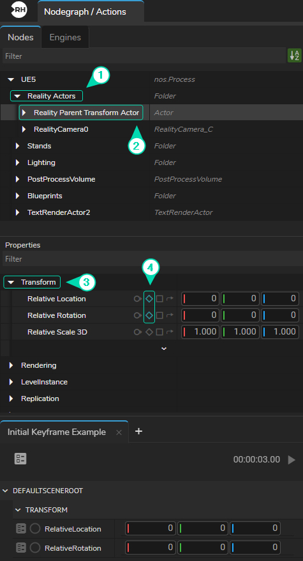Viewport: 303px width, 561px height.
Task: Select the PostProcessVolume row label
Action: pos(61,179)
